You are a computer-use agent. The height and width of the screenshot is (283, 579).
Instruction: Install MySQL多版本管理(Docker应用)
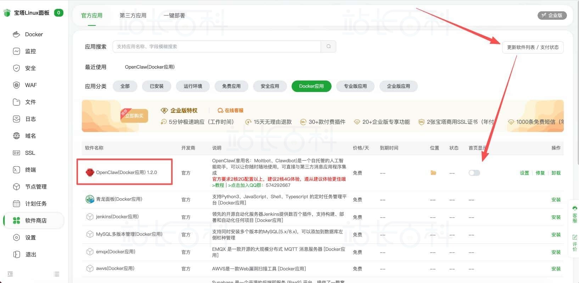coord(556,235)
